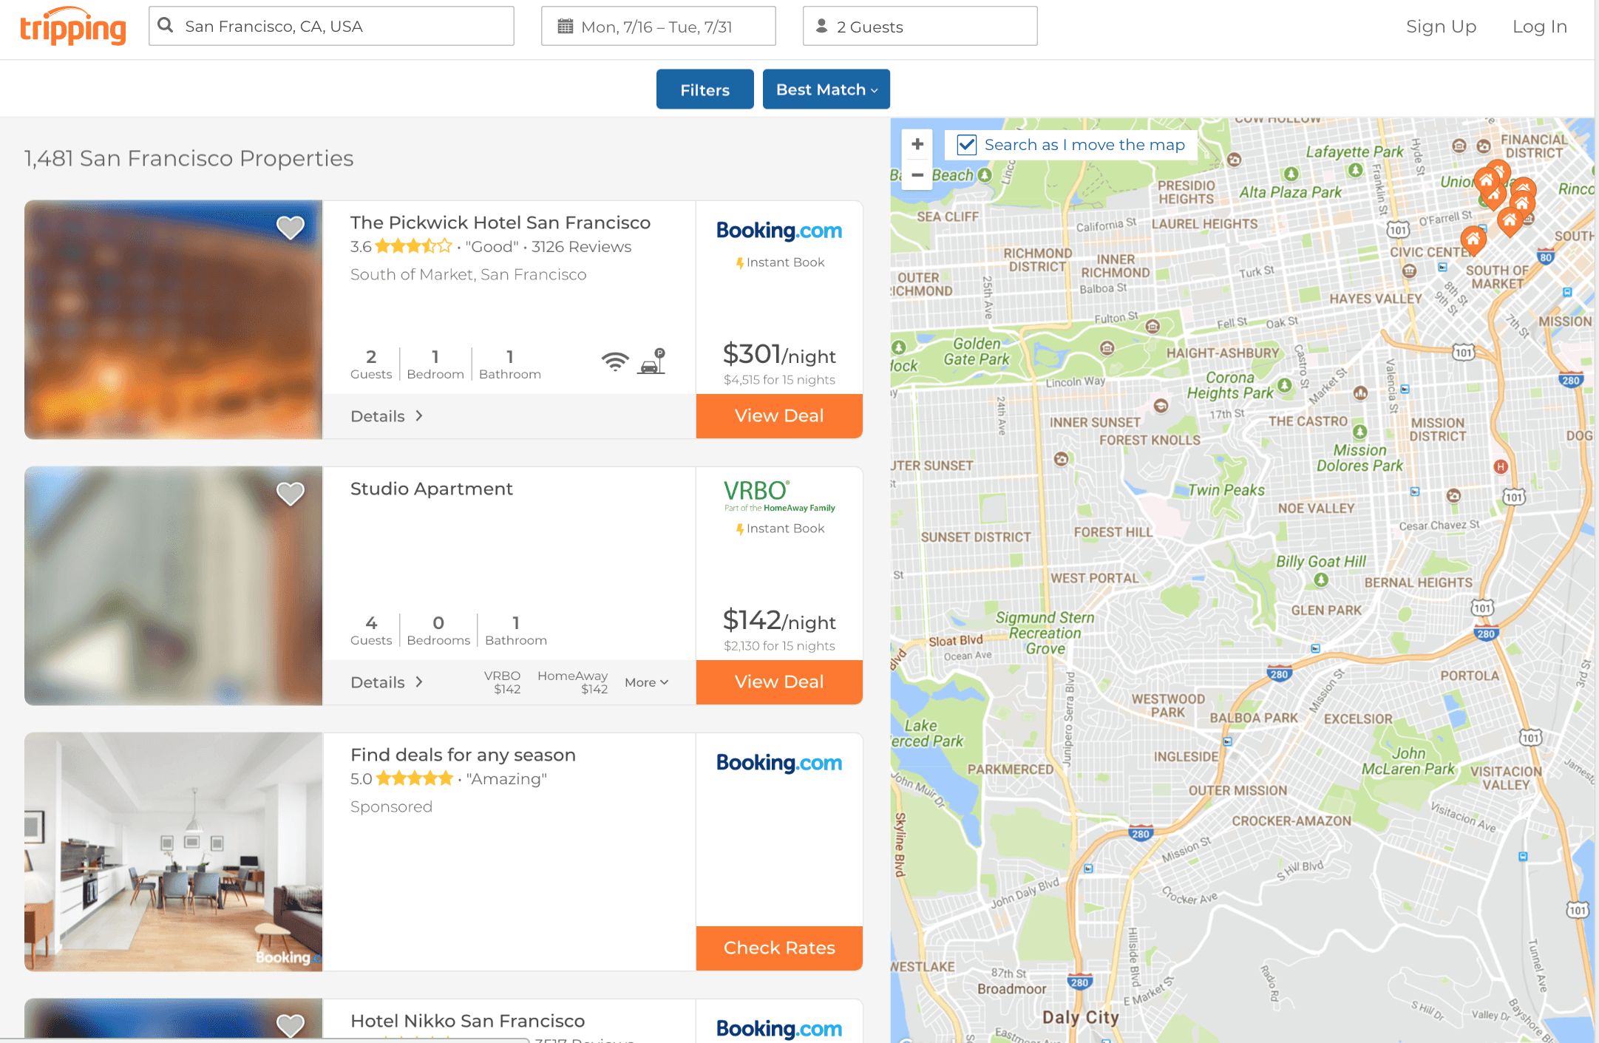
Task: Expand Details for The Pickwick Hotel
Action: tap(387, 416)
